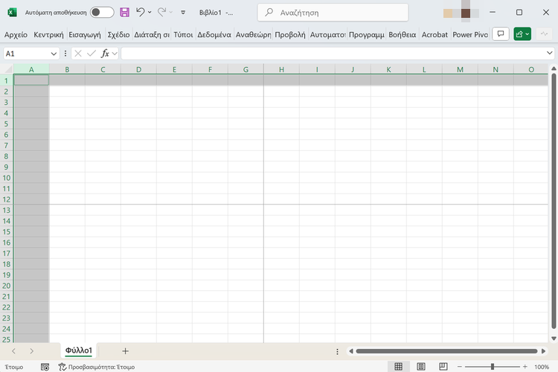Open the Διάταξη σελίδας tab
The width and height of the screenshot is (558, 372).
point(152,34)
